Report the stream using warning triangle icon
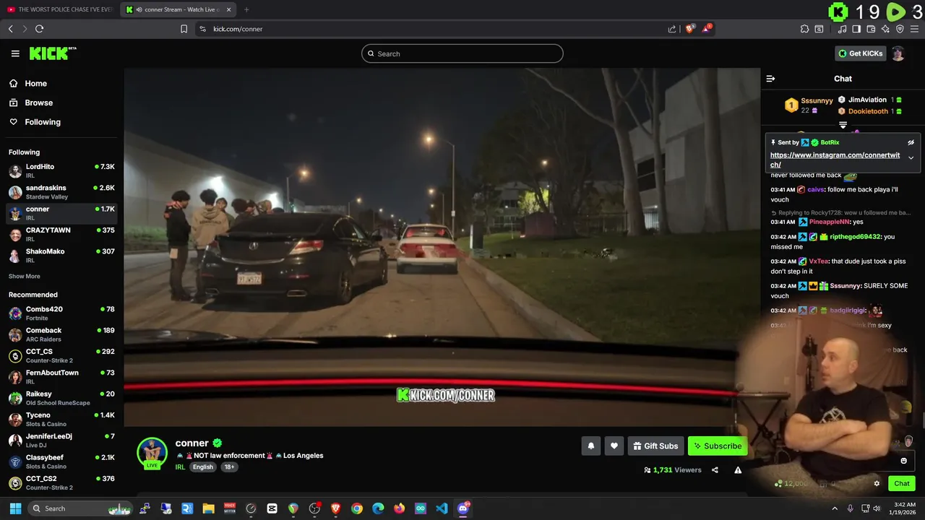The height and width of the screenshot is (520, 925). (738, 470)
